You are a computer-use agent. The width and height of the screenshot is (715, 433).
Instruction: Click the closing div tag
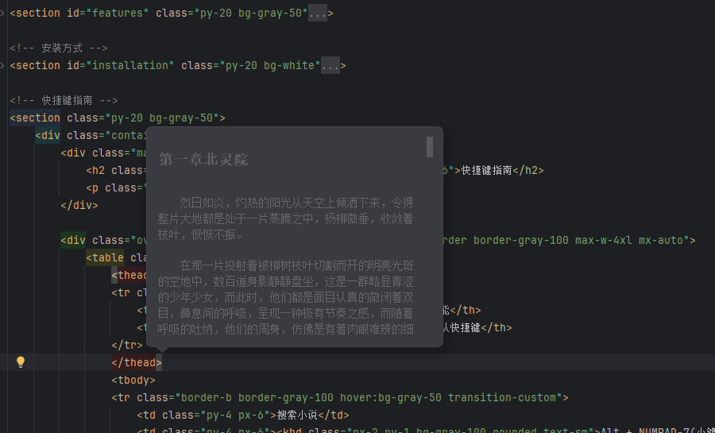click(79, 206)
